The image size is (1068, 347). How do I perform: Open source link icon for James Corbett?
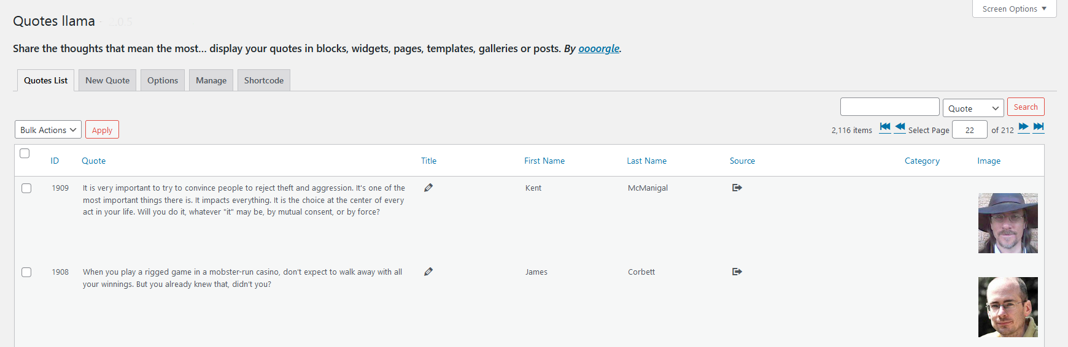pos(737,272)
